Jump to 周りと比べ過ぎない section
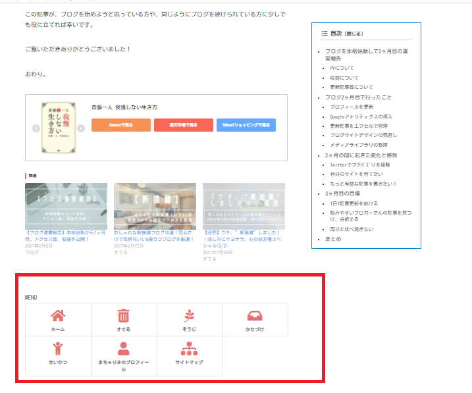Image resolution: width=472 pixels, height=393 pixels. point(352,229)
